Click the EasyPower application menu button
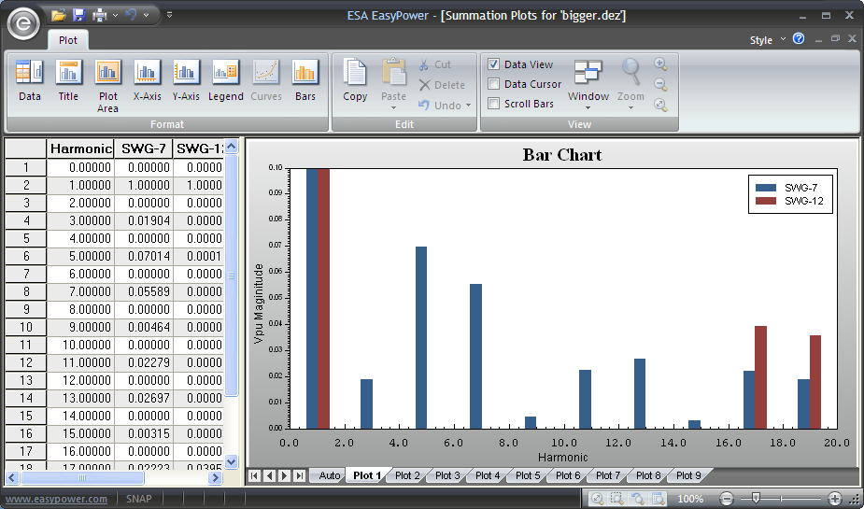The image size is (864, 509). tap(23, 22)
